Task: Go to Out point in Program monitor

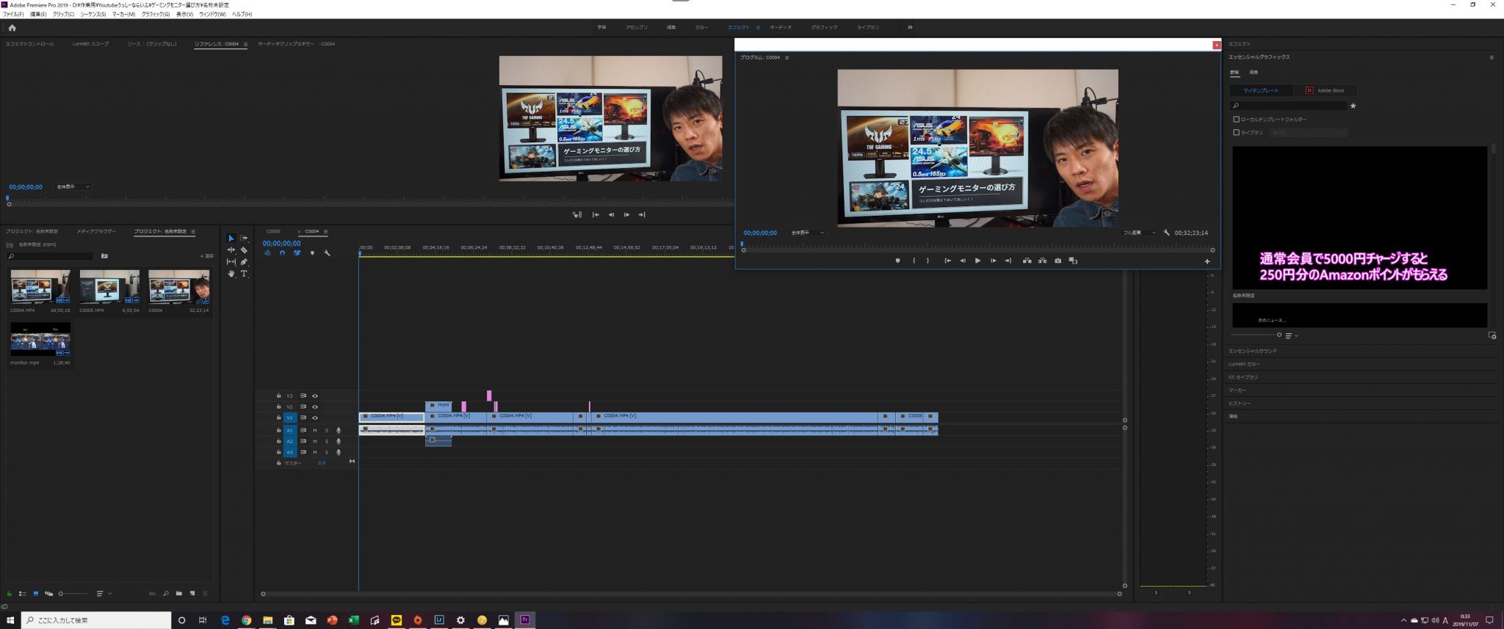Action: click(1008, 261)
